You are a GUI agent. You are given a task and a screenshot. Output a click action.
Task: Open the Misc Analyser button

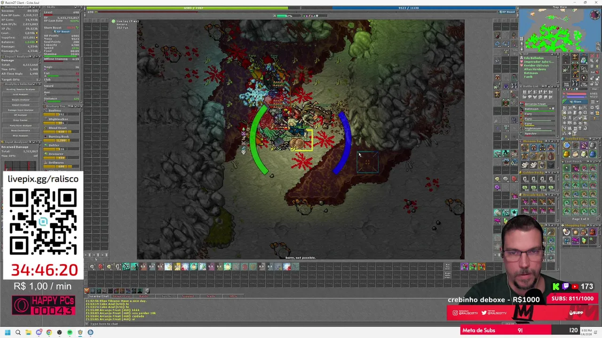pos(21,136)
